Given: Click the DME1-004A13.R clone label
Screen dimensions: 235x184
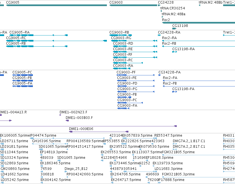Looking at the screenshot, I should [13, 112].
